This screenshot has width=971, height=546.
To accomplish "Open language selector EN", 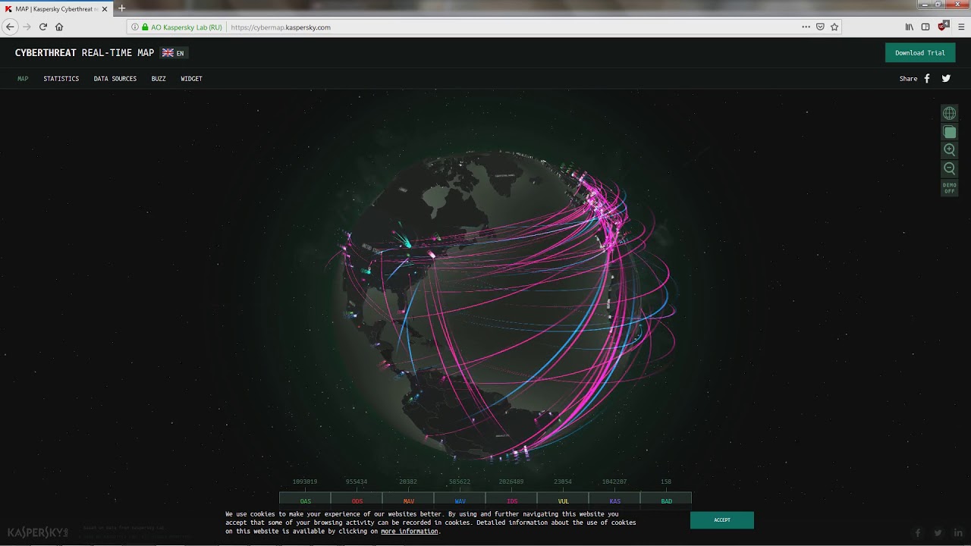I will pyautogui.click(x=174, y=53).
